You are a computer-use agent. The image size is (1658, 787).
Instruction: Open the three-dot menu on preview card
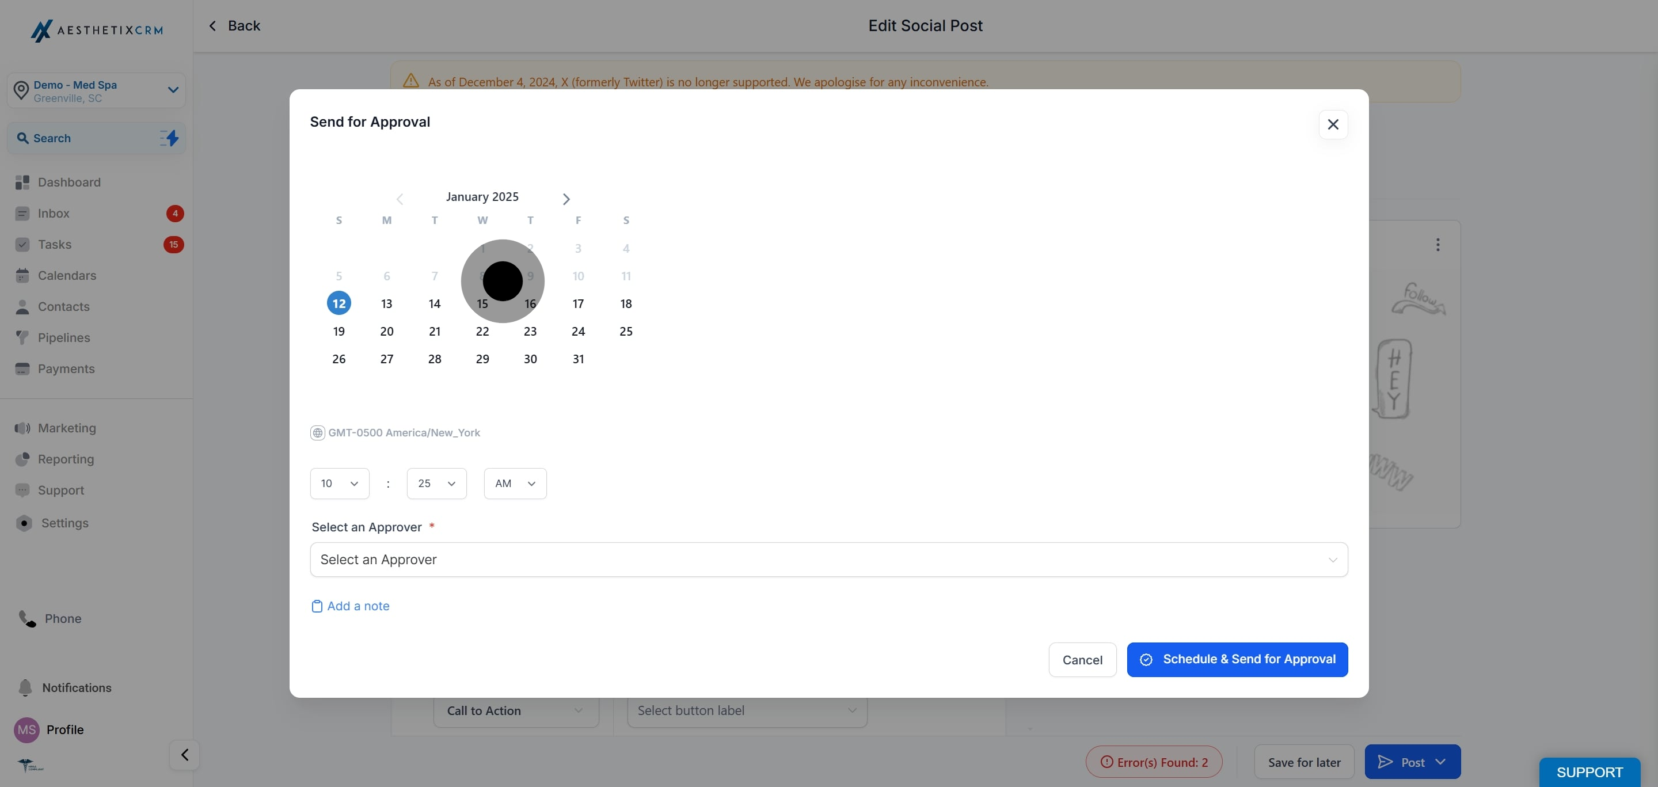click(1438, 245)
